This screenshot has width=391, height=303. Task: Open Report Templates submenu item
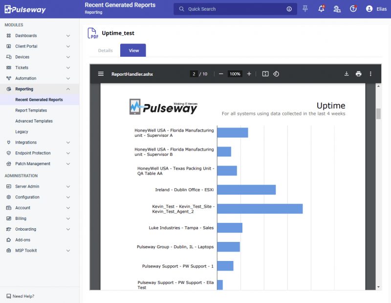pos(31,110)
